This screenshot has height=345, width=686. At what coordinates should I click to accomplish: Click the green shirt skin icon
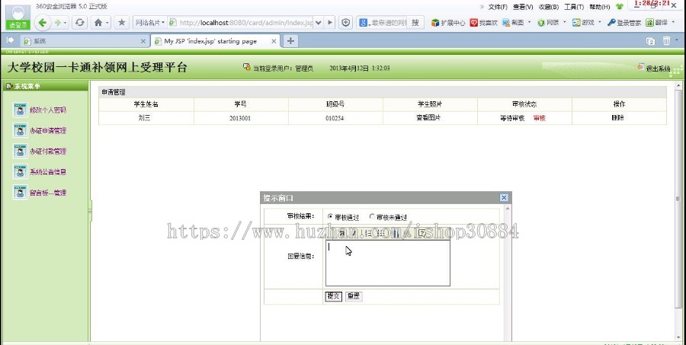click(619, 7)
